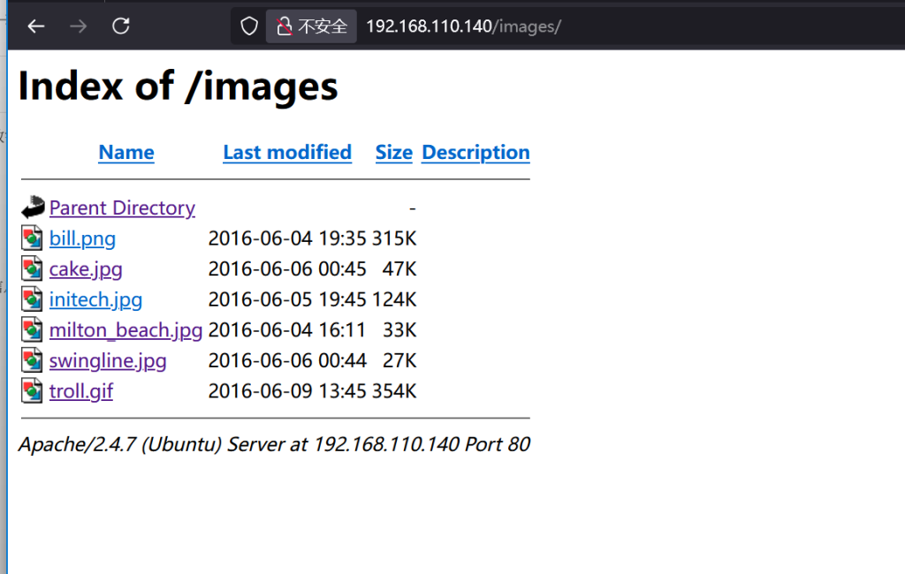Click the Parent Directory back-arrow icon
This screenshot has height=574, width=905.
(x=33, y=208)
